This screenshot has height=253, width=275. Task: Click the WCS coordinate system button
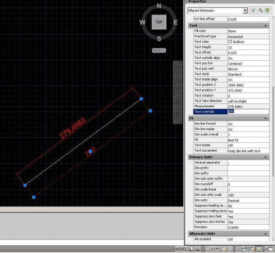point(159,50)
